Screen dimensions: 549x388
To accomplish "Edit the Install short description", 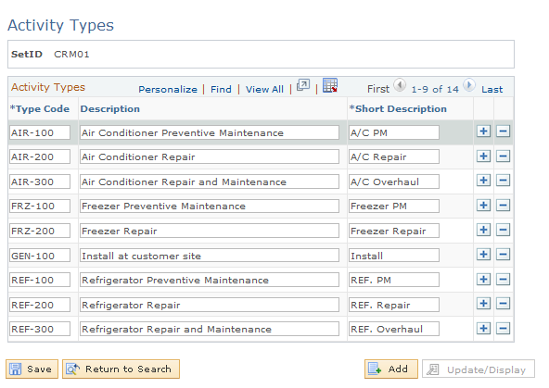I will point(394,256).
